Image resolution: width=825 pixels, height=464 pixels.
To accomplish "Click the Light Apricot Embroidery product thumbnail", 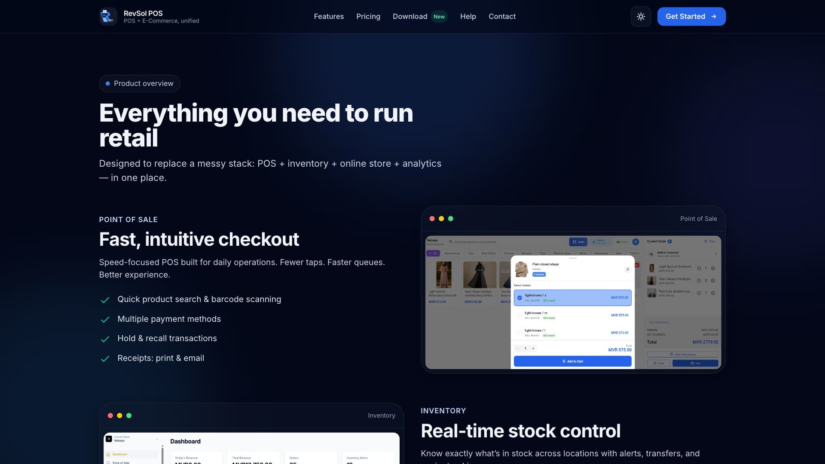I will 444,275.
